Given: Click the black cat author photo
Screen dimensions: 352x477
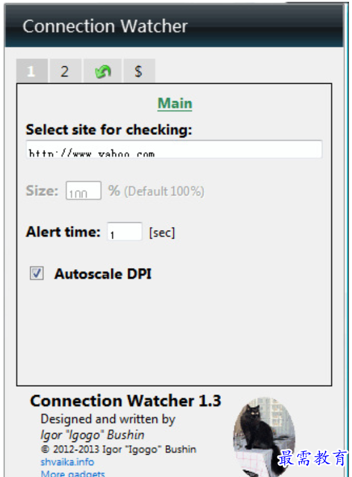Looking at the screenshot, I should [x=264, y=437].
